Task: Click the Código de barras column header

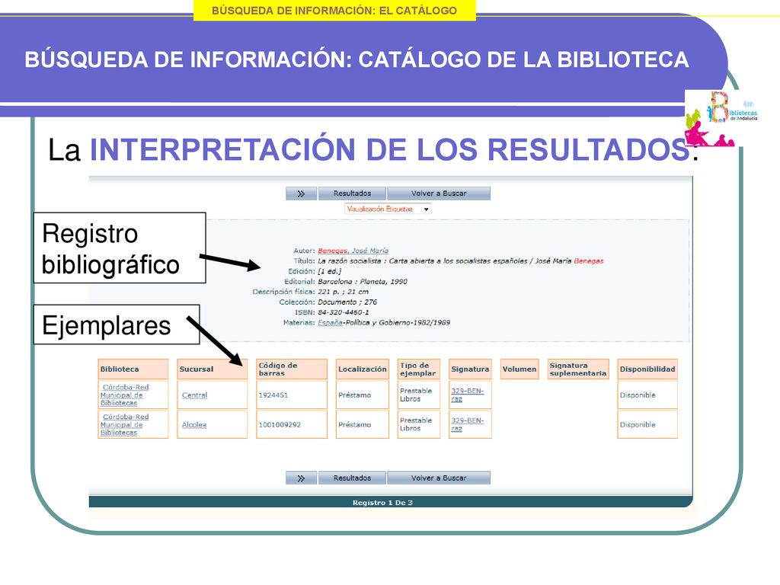Action: (x=292, y=369)
